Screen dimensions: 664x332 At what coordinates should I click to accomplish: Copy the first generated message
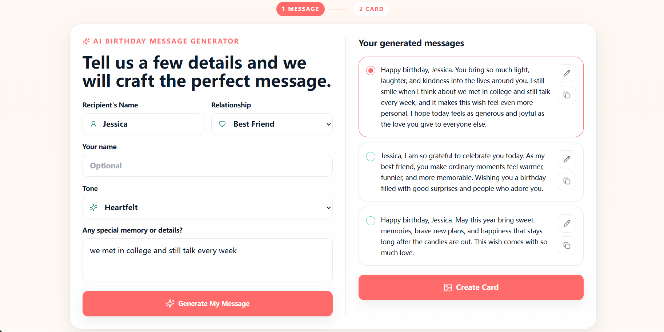coord(567,95)
